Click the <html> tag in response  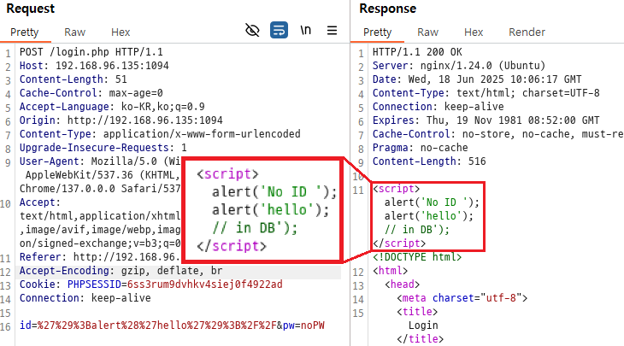(390, 271)
